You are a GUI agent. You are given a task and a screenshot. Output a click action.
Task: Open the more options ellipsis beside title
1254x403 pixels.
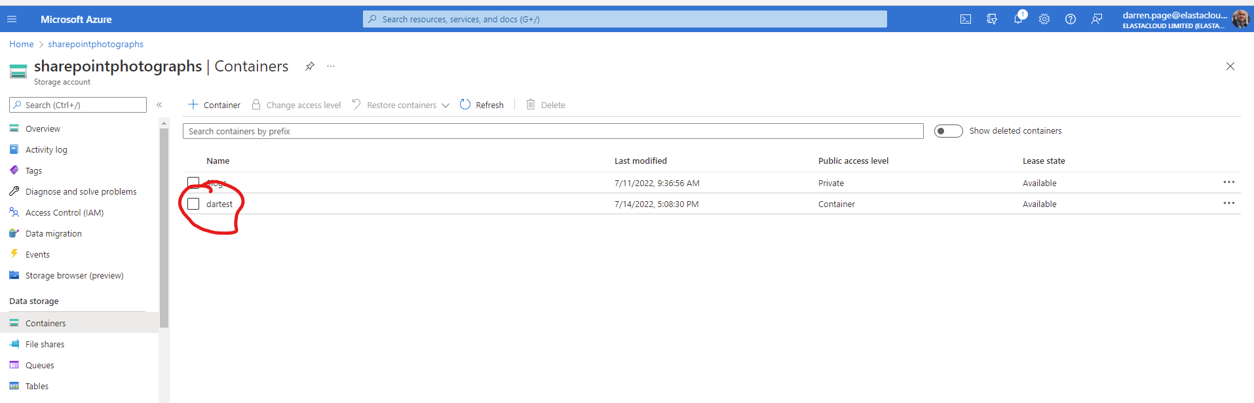331,66
